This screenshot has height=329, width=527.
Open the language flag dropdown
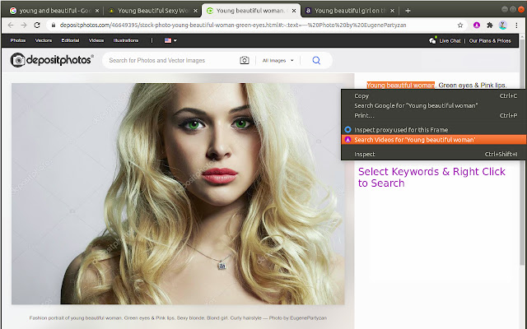(x=170, y=39)
